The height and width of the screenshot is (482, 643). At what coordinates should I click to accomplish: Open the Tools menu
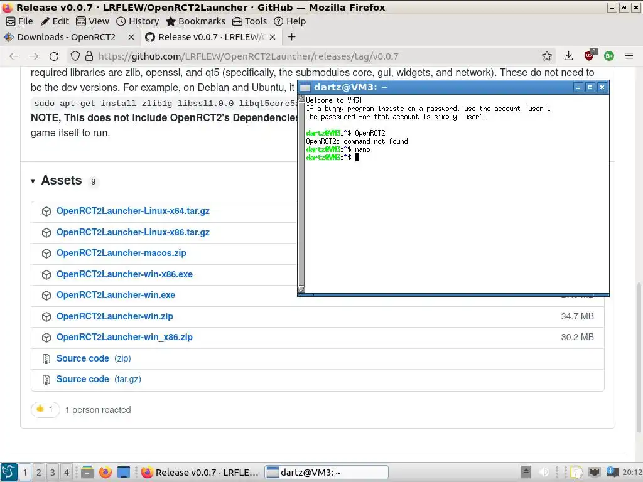click(249, 21)
